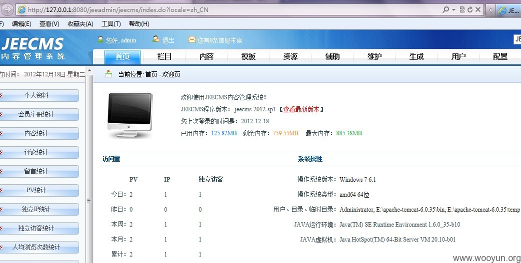
Task: Click the text amd64 64位
Action: click(x=354, y=195)
